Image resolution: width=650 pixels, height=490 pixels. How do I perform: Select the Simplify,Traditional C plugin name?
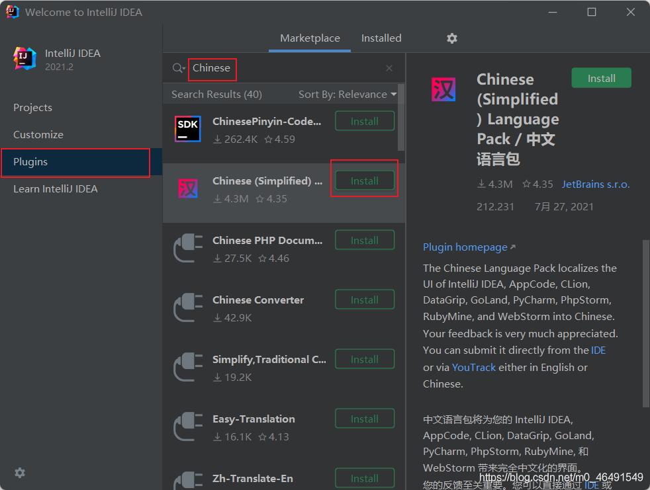tap(269, 360)
